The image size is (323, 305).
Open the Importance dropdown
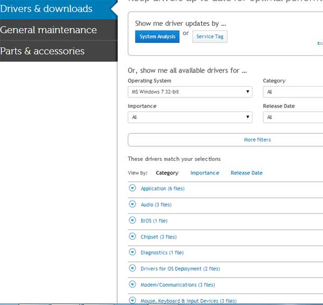(x=189, y=117)
